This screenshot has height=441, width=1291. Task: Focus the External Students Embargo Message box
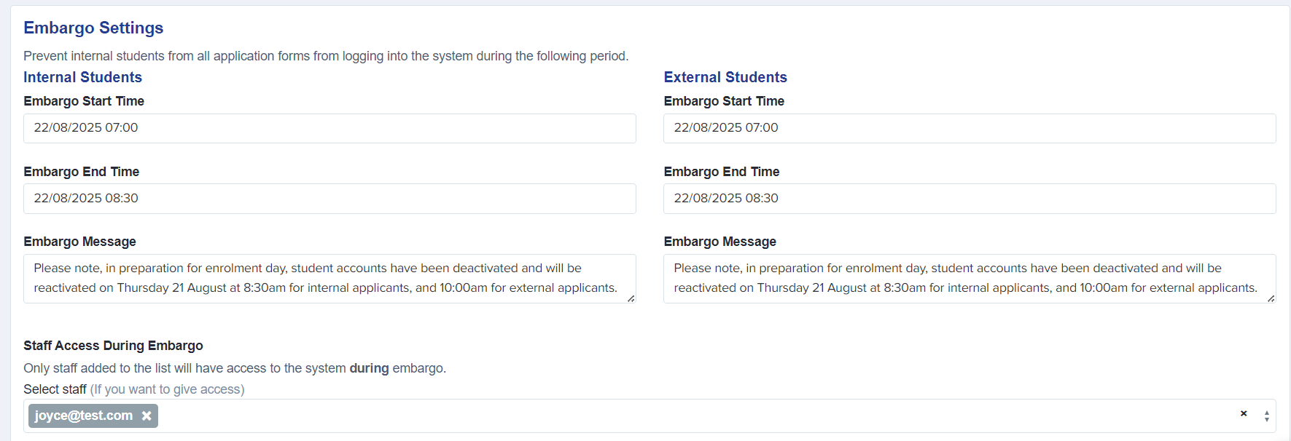970,278
